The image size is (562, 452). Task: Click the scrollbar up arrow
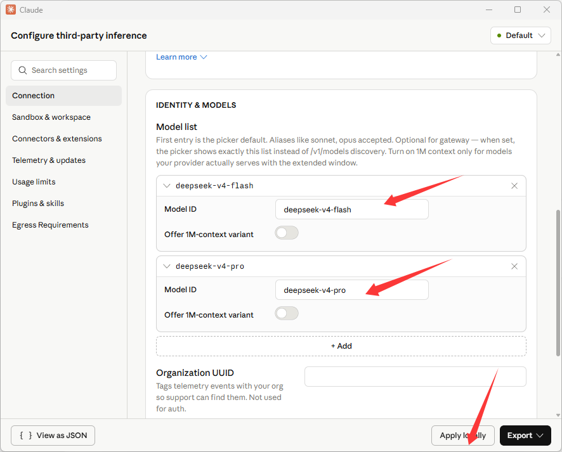558,55
